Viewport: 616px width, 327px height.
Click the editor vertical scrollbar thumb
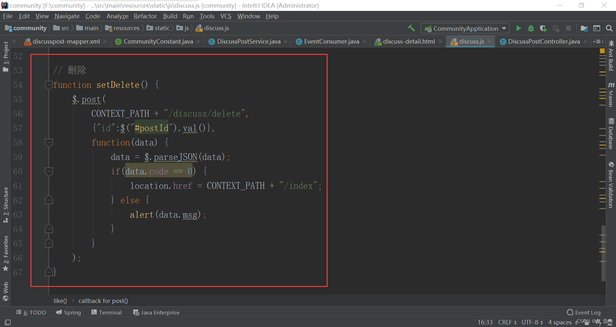pyautogui.click(x=603, y=253)
